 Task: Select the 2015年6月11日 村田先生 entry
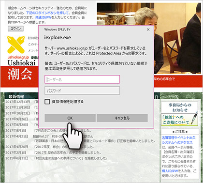tap(56, 158)
